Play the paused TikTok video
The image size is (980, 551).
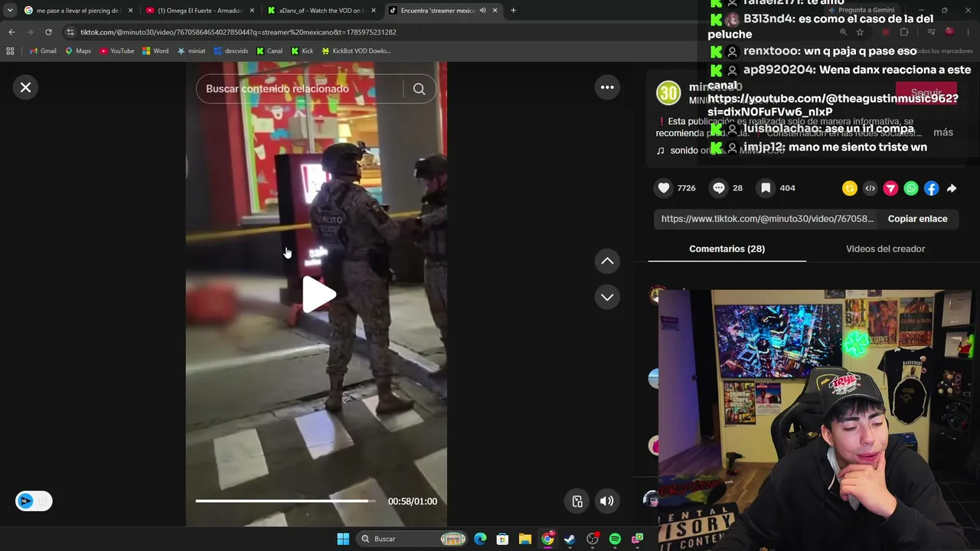click(318, 295)
